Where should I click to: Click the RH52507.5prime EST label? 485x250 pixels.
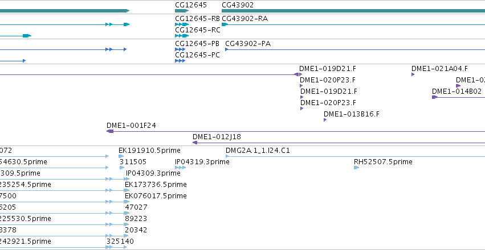tap(383, 162)
